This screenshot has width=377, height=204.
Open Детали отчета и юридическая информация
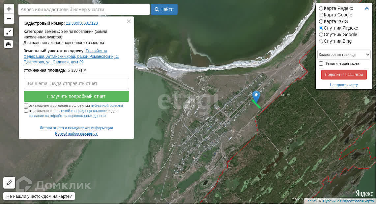pyautogui.click(x=76, y=128)
